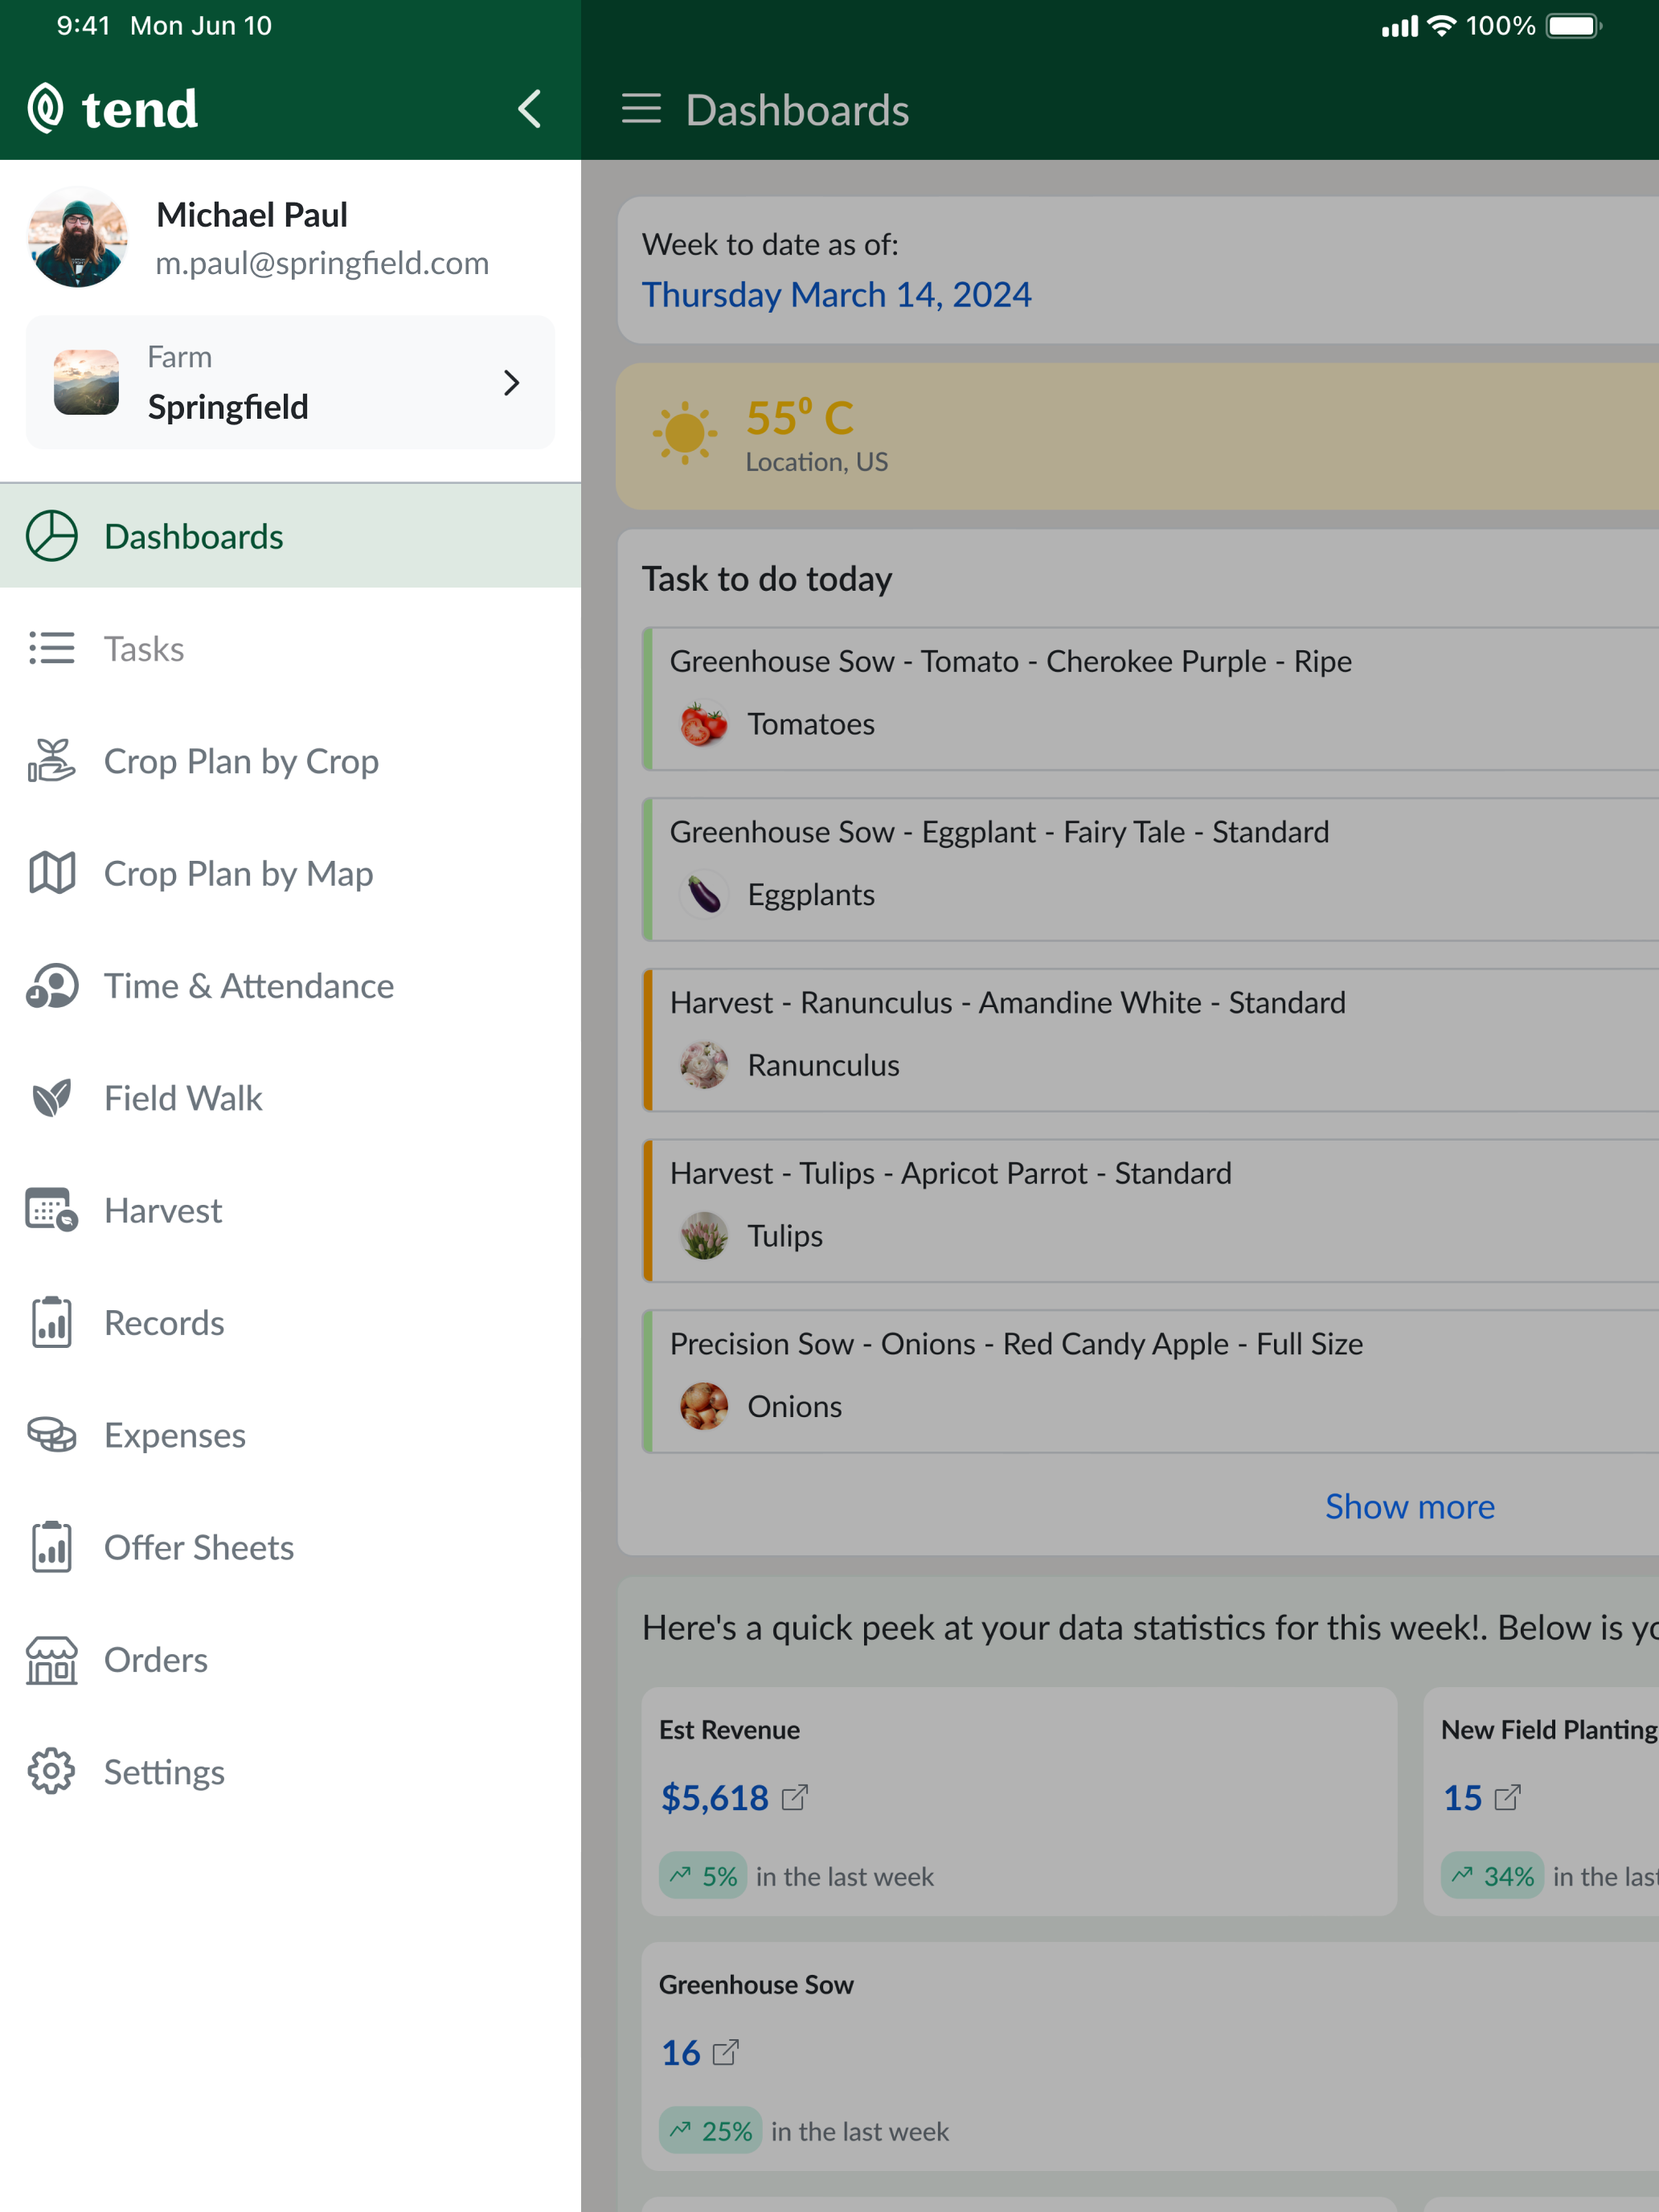Open Greenhouse Sow external link icon
This screenshot has height=2212, width=1659.
coord(726,2053)
